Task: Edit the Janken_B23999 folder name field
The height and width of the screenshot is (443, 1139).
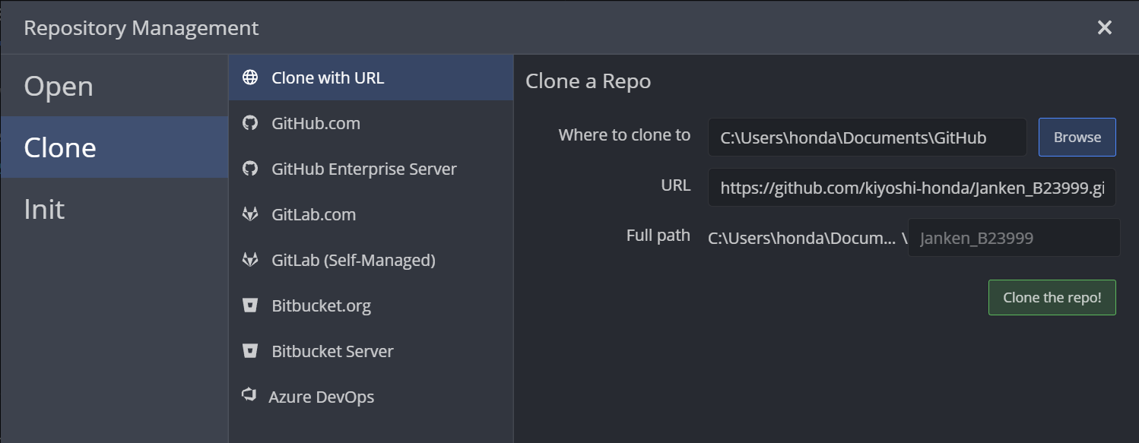Action: [1013, 239]
